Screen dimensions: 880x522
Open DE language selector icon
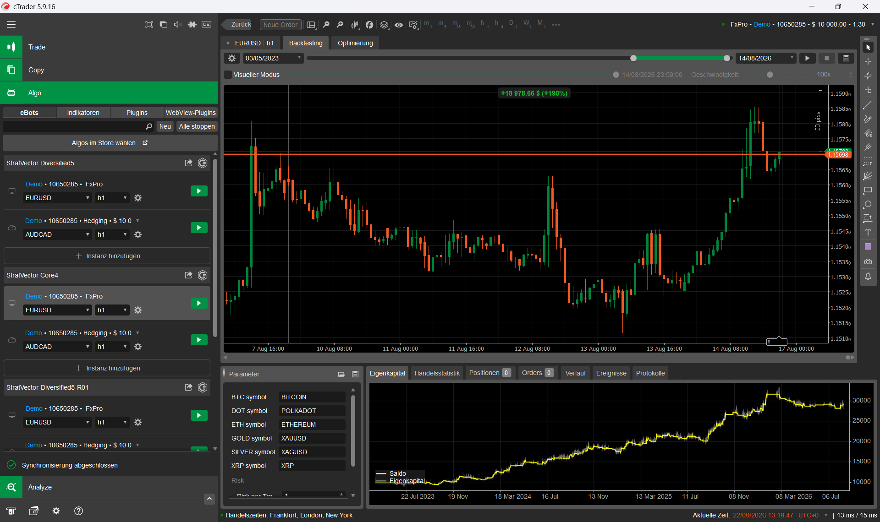point(207,24)
